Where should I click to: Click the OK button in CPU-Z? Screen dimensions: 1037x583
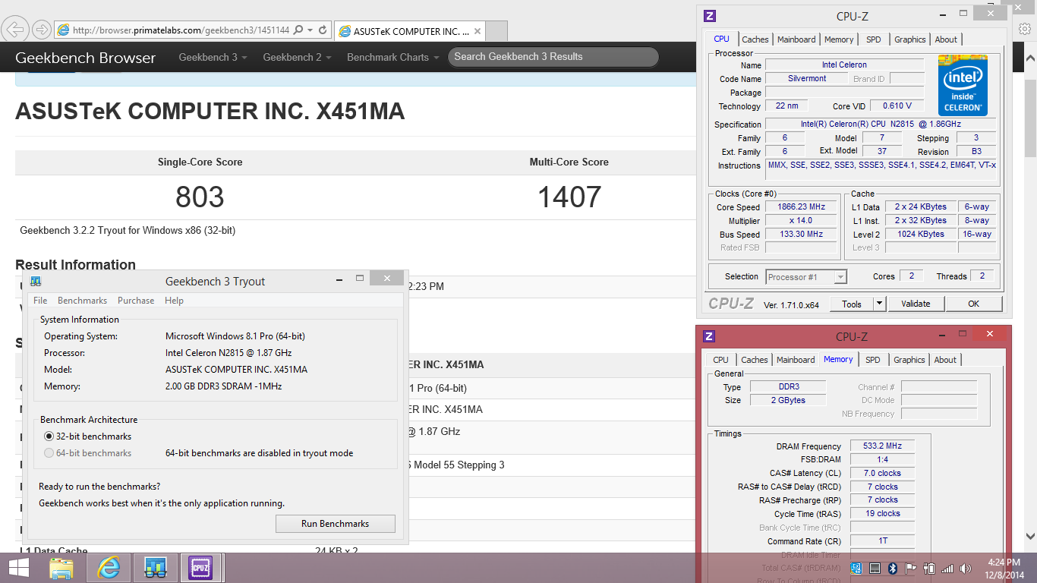pos(973,304)
